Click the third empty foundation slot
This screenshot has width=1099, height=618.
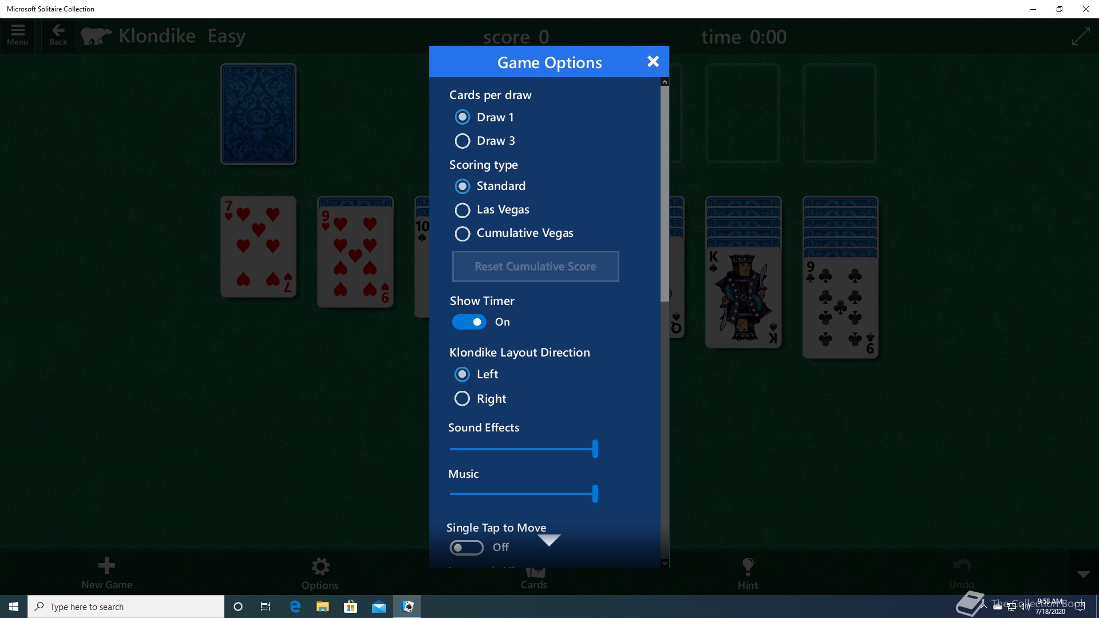click(x=742, y=113)
